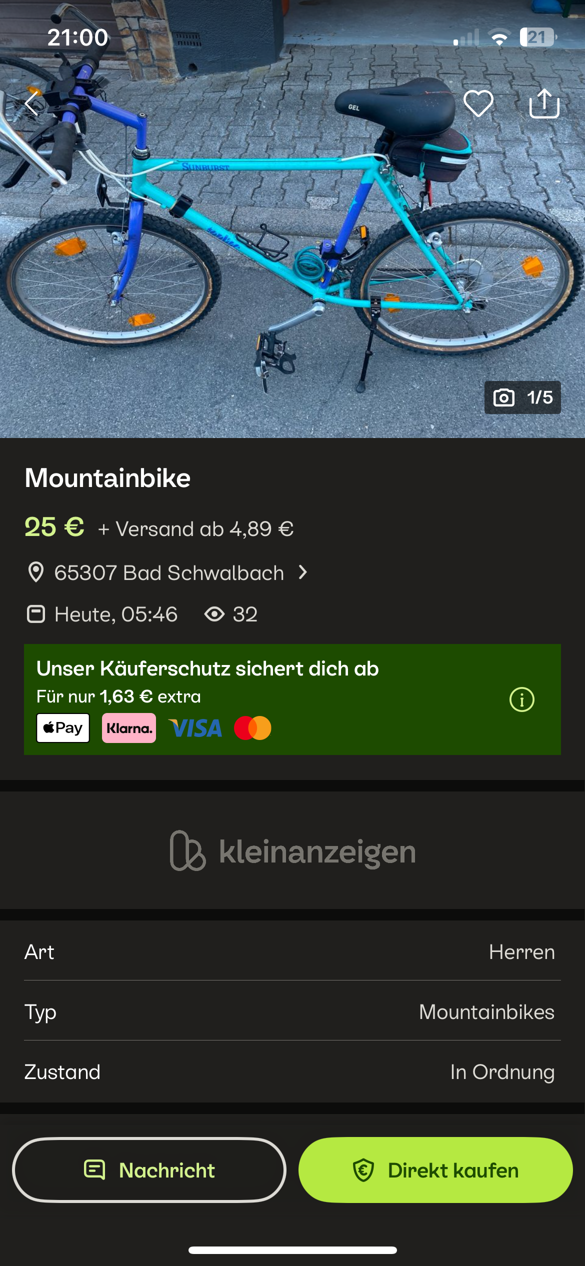Image resolution: width=585 pixels, height=1266 pixels.
Task: Open the photo counter 1/5 badge
Action: pyautogui.click(x=522, y=397)
